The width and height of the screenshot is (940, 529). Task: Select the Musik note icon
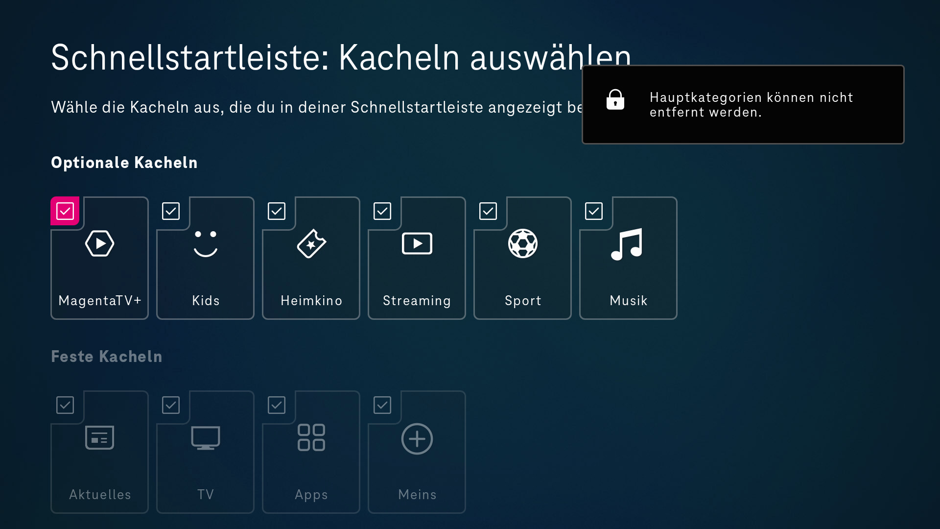tap(627, 244)
